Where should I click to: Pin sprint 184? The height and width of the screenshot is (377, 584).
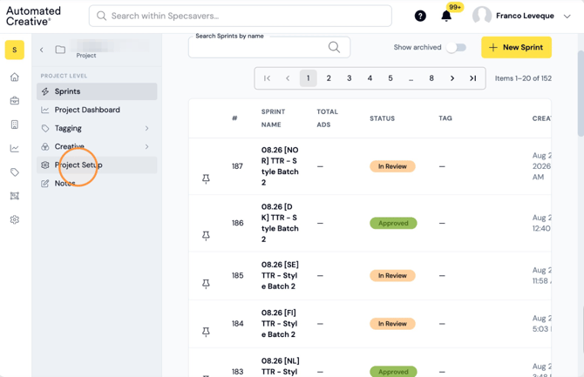point(206,332)
